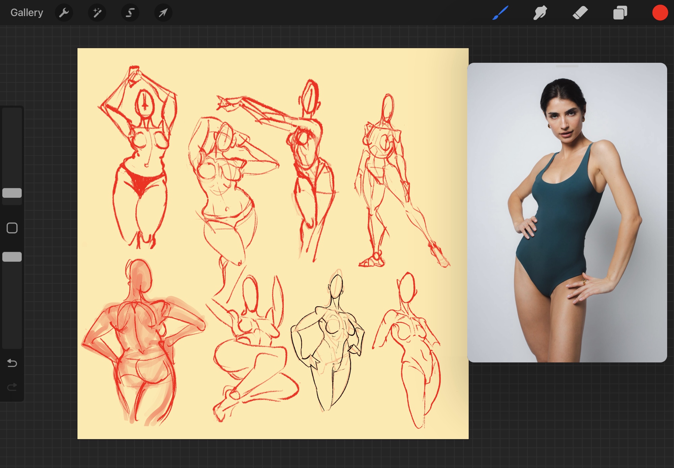Viewport: 674px width, 468px height.
Task: Open the Adjustments magic wand menu
Action: (x=97, y=13)
